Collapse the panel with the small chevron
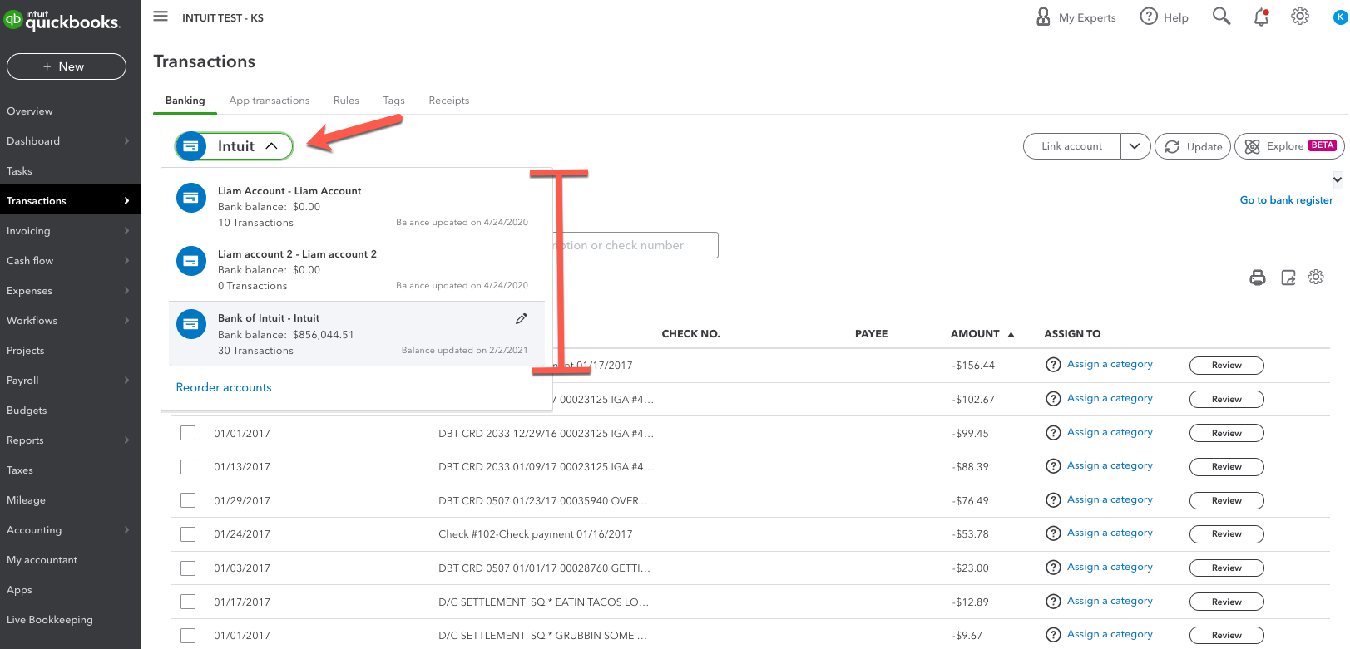Image resolution: width=1350 pixels, height=649 pixels. pyautogui.click(x=1338, y=179)
